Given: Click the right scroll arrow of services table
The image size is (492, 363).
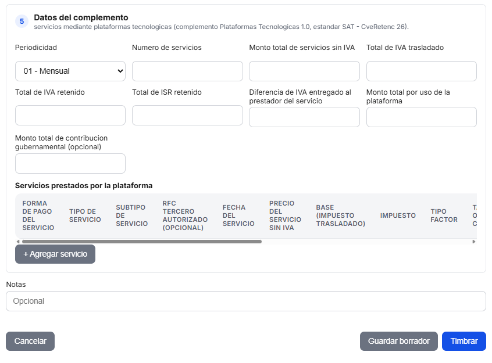Looking at the screenshot, I should (x=474, y=242).
